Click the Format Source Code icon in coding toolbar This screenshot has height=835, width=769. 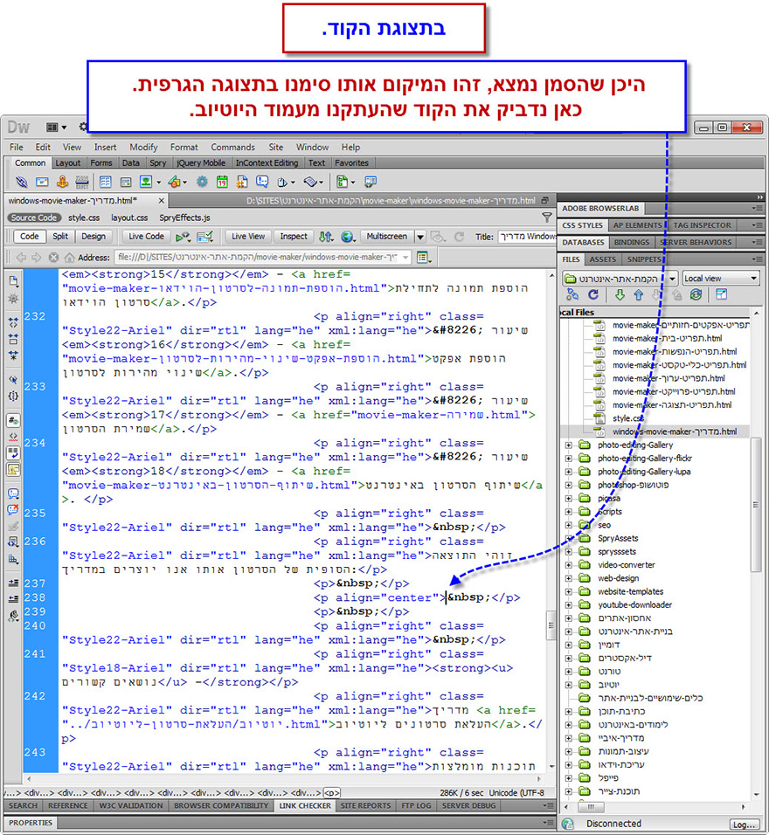[x=13, y=616]
